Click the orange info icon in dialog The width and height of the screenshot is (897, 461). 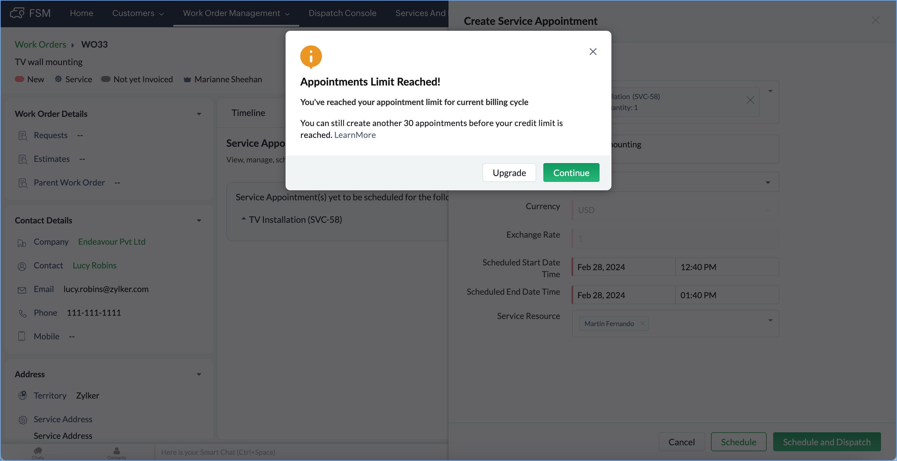coord(311,56)
